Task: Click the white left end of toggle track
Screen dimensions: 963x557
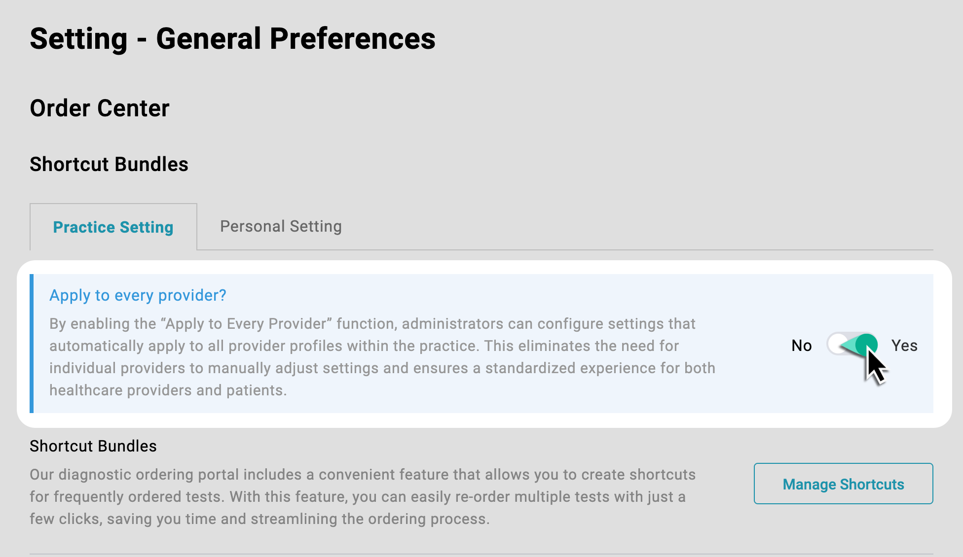Action: pyautogui.click(x=838, y=345)
